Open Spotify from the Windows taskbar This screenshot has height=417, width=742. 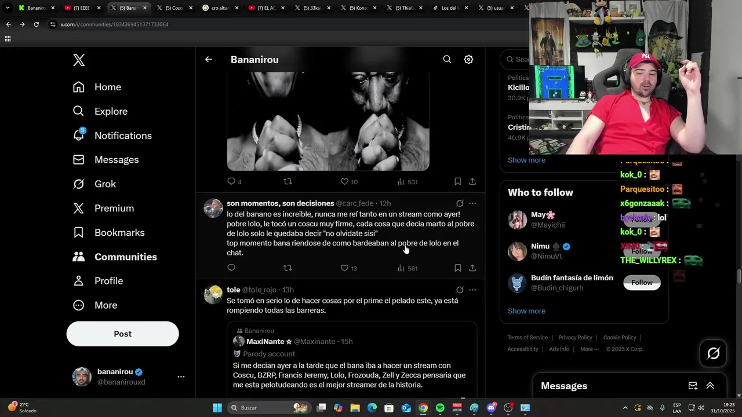(440, 408)
